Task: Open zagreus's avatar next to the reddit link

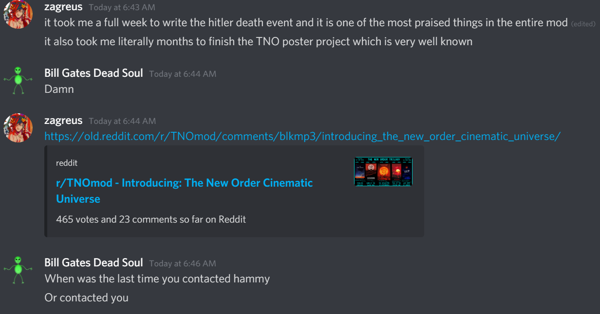Action: tap(18, 128)
